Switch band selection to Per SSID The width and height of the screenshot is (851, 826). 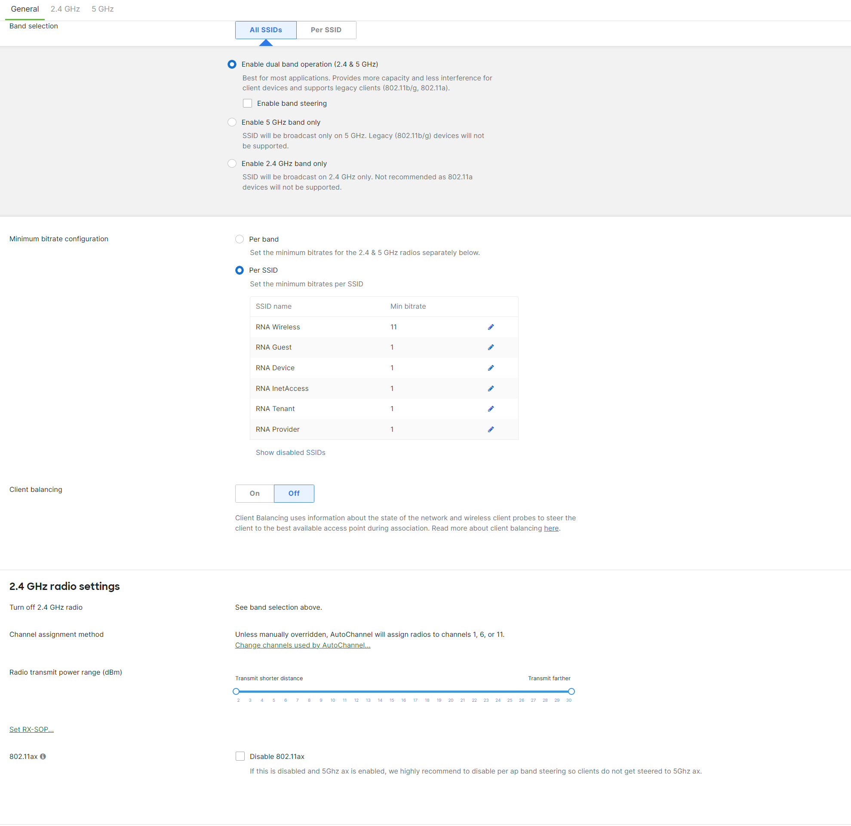[326, 30]
